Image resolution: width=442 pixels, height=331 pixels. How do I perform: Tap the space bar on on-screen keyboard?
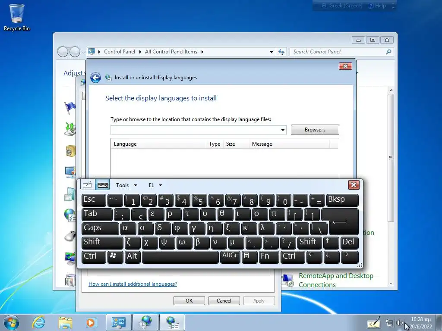(180, 257)
